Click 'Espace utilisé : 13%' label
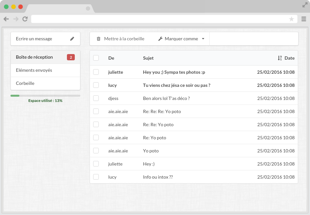Screen dimensions: 310x215 [x=45, y=101]
